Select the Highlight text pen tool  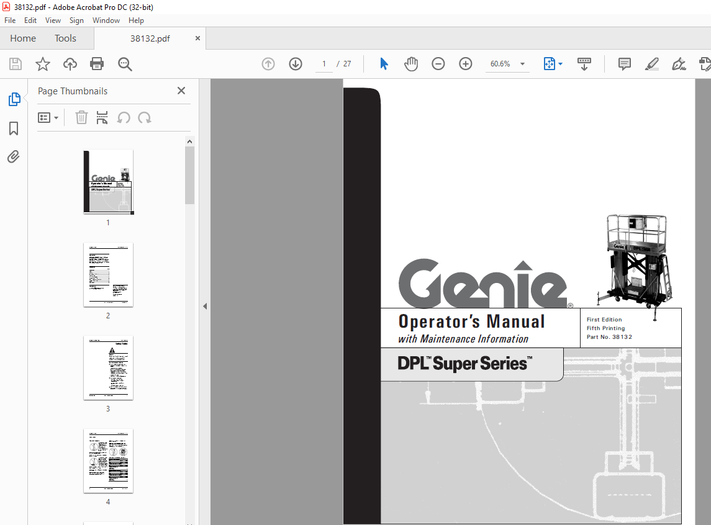pos(651,64)
